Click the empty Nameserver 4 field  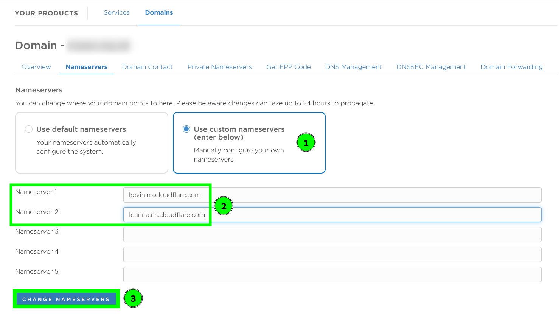(x=332, y=254)
